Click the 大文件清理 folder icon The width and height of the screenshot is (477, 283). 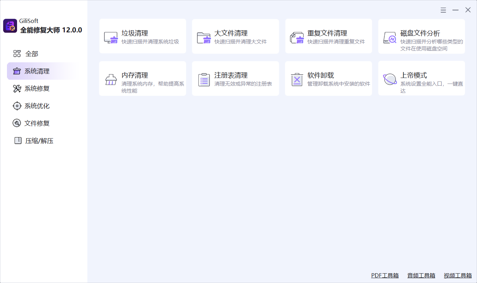tap(204, 38)
